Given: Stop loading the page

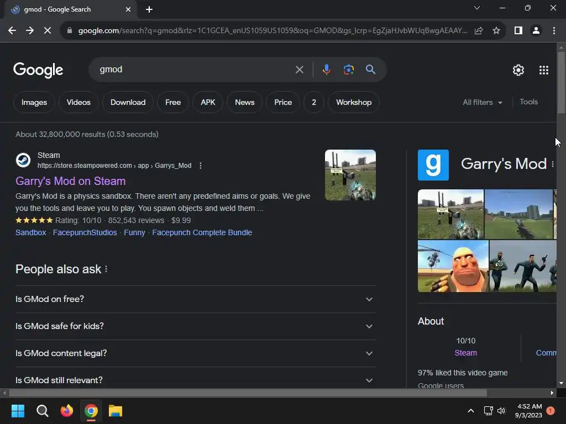Looking at the screenshot, I should click(48, 31).
